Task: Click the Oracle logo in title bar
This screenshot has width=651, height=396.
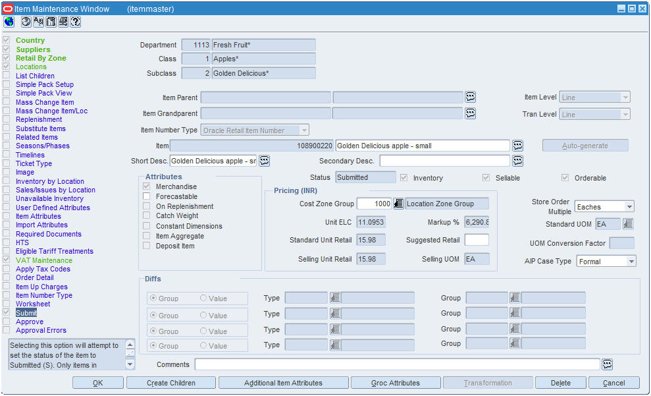Action: click(8, 9)
